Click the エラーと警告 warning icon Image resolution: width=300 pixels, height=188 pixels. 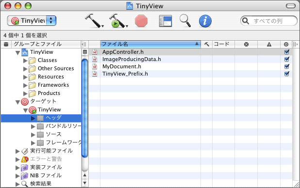25,159
